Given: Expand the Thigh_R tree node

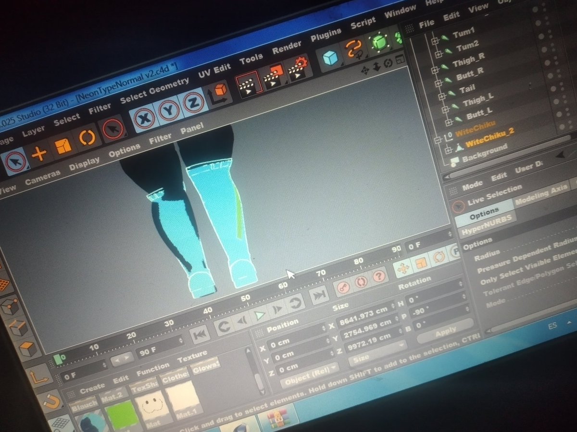Looking at the screenshot, I should (436, 70).
